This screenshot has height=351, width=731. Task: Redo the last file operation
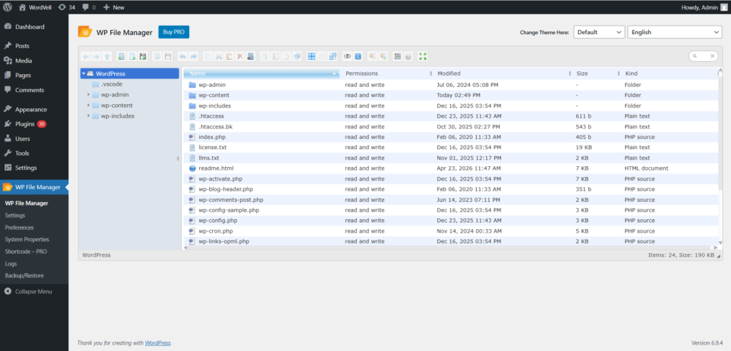(x=193, y=56)
